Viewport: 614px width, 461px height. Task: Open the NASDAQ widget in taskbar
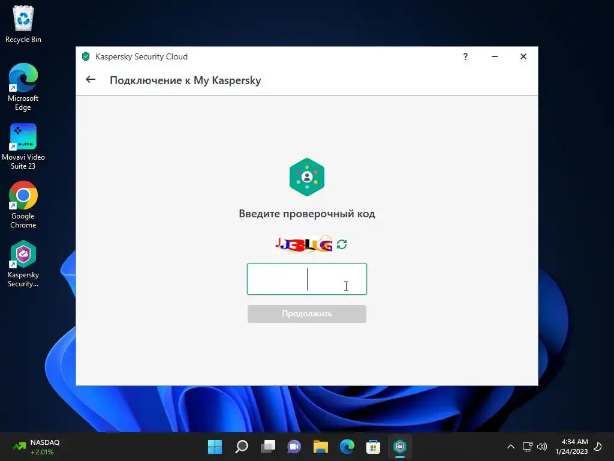click(x=36, y=447)
